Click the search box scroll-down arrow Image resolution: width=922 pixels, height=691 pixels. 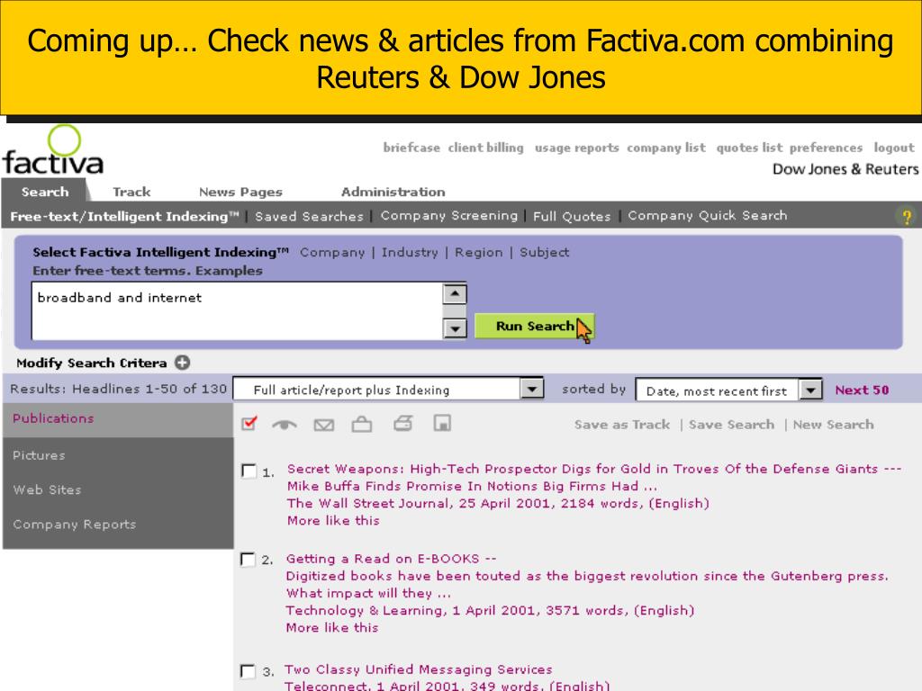455,328
